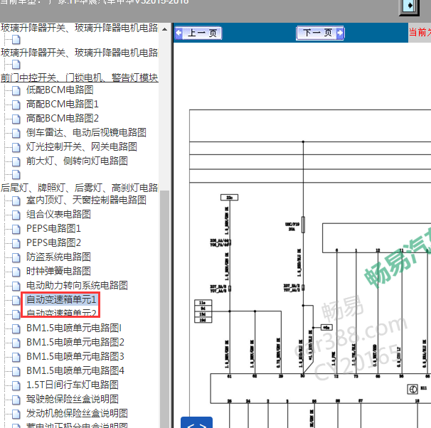Click 前门中控开关、门锁电机、警告灯模块 text
431x428 pixels.
point(80,77)
